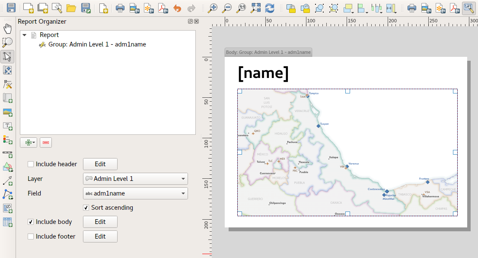Select the Group: Admin Level 1 tree item

(97, 44)
